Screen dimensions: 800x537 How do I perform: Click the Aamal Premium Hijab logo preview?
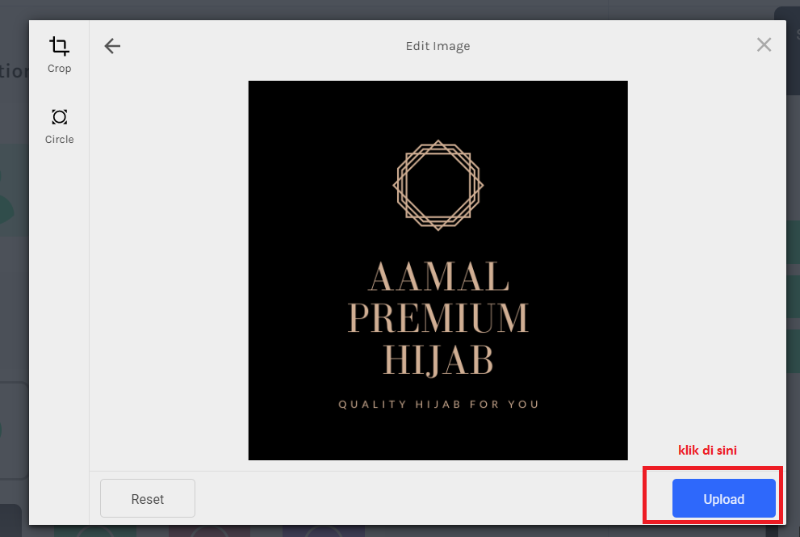pyautogui.click(x=438, y=270)
